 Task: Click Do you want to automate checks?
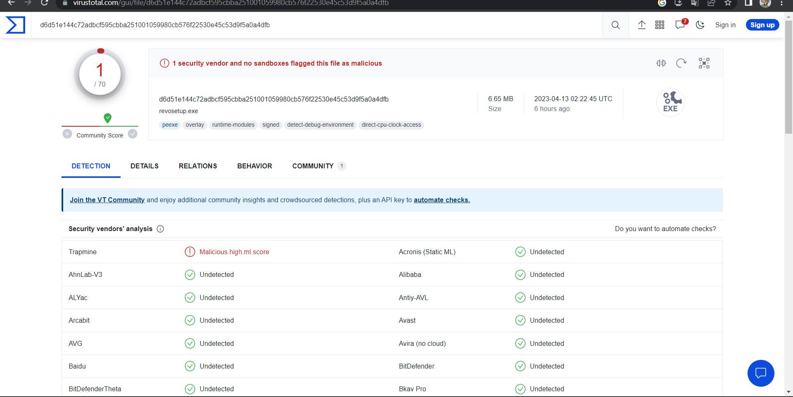click(x=665, y=229)
